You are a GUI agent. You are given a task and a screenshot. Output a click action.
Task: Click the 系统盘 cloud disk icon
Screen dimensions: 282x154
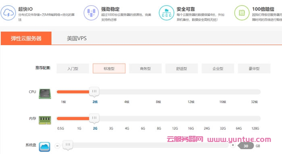point(45,147)
